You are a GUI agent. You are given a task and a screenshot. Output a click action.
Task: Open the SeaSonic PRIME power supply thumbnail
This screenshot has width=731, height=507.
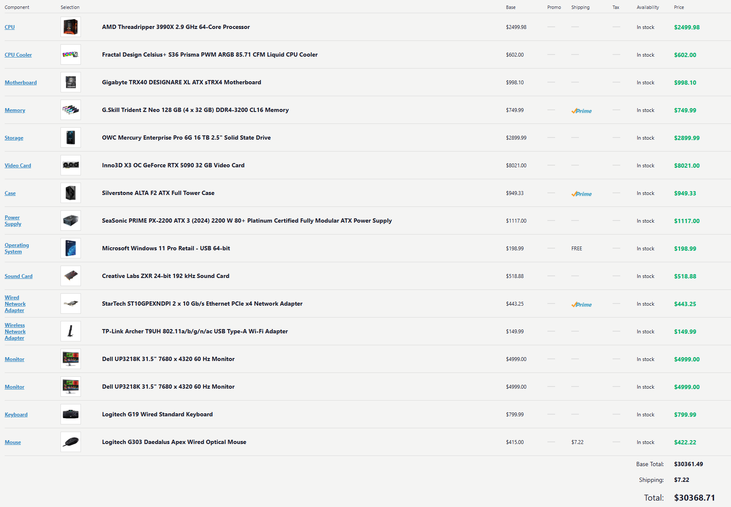point(71,221)
